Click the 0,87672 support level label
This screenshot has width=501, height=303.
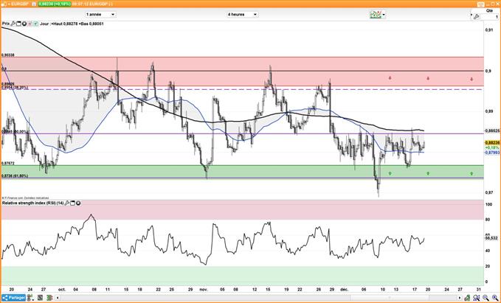[x=7, y=163]
